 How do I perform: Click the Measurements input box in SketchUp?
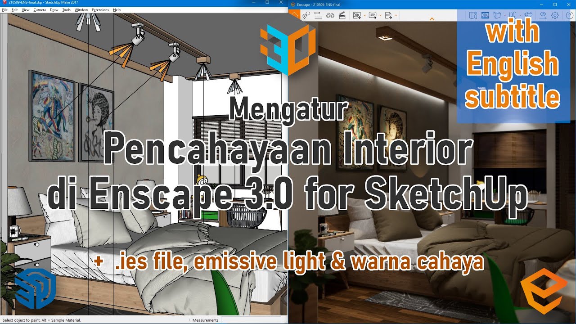(x=252, y=320)
